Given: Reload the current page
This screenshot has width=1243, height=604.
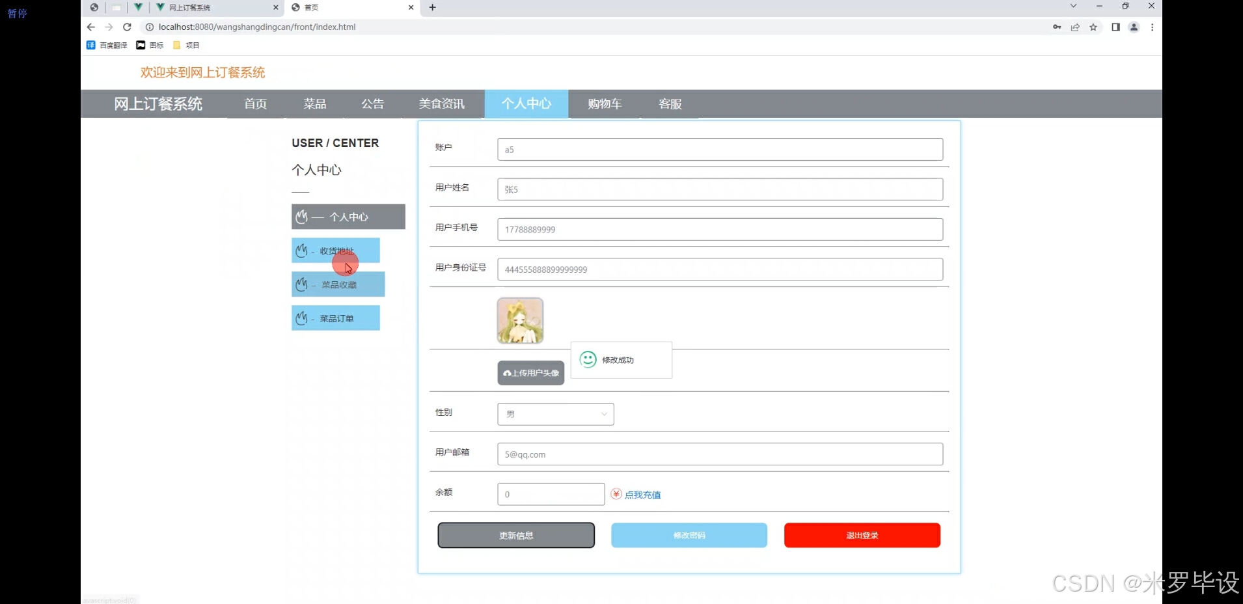Looking at the screenshot, I should (127, 27).
